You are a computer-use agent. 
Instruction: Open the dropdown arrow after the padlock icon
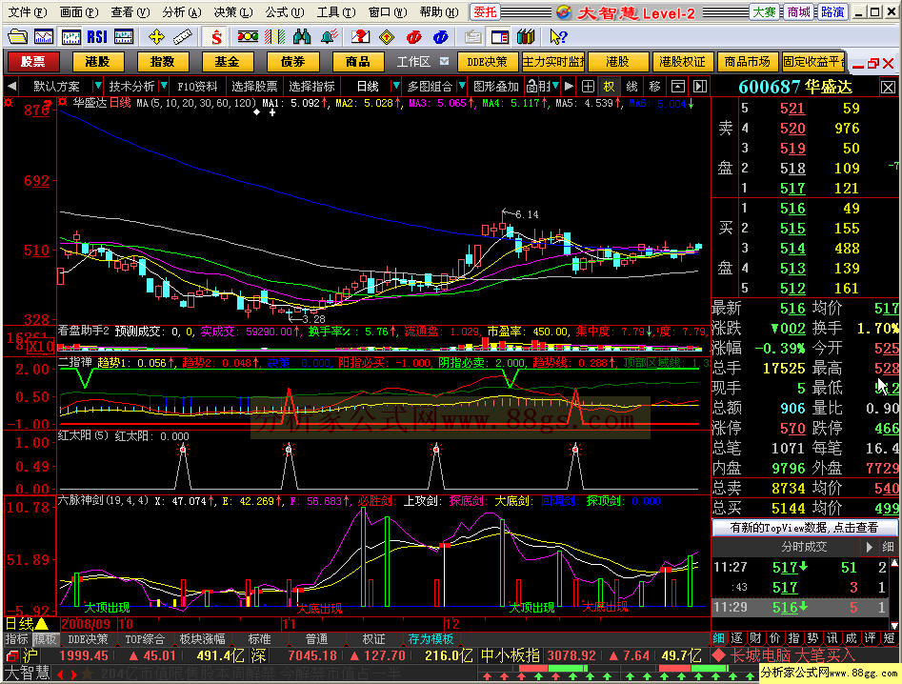(x=555, y=87)
